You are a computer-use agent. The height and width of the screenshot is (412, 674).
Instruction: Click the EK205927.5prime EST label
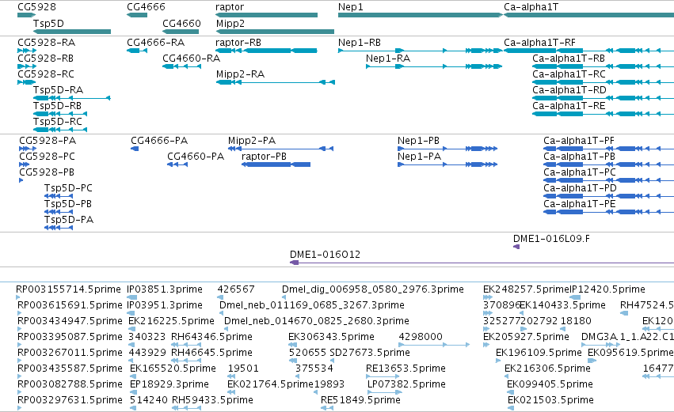coord(526,336)
